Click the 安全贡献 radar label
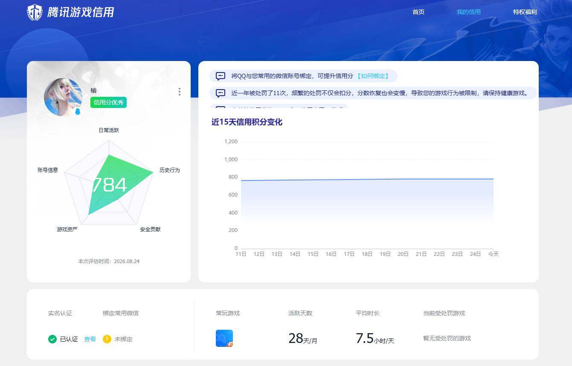 click(150, 229)
